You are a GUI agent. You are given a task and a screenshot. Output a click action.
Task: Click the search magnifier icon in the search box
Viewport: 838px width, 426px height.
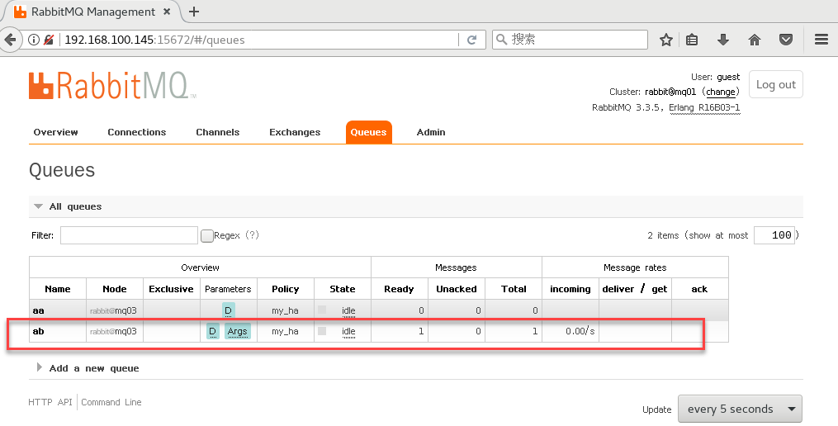click(501, 40)
